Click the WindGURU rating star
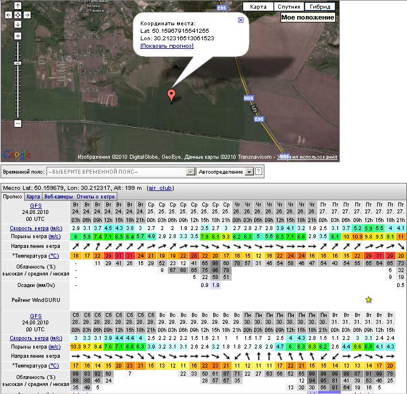 368,299
